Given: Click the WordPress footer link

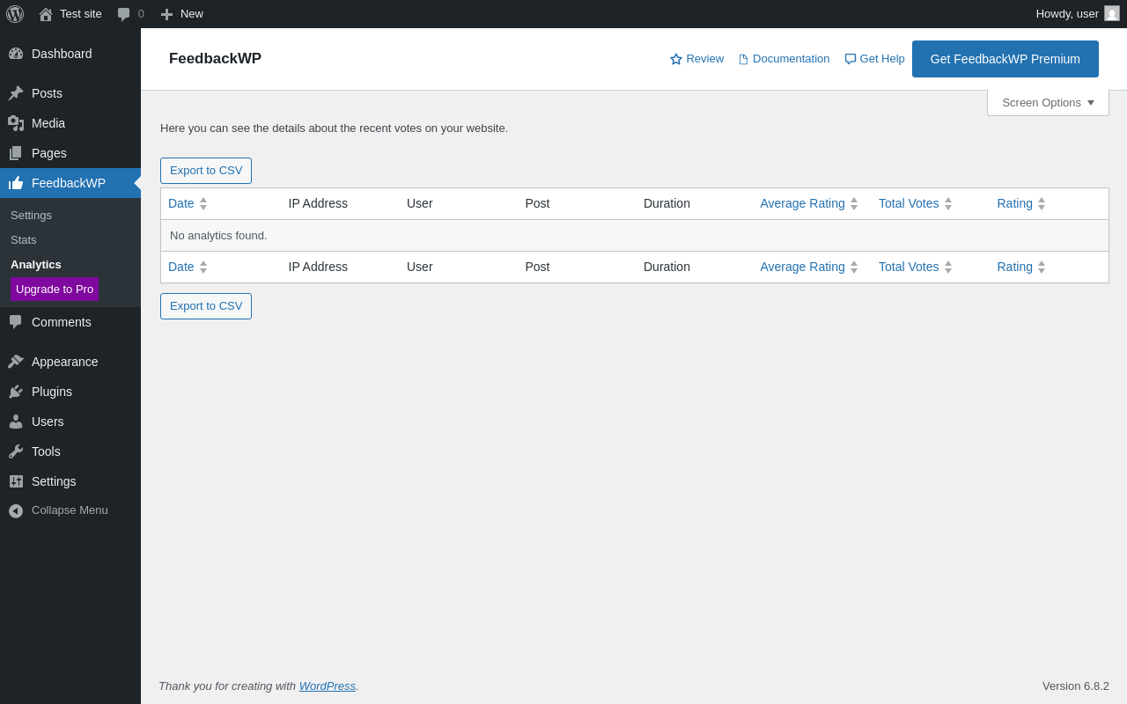Looking at the screenshot, I should pos(328,686).
